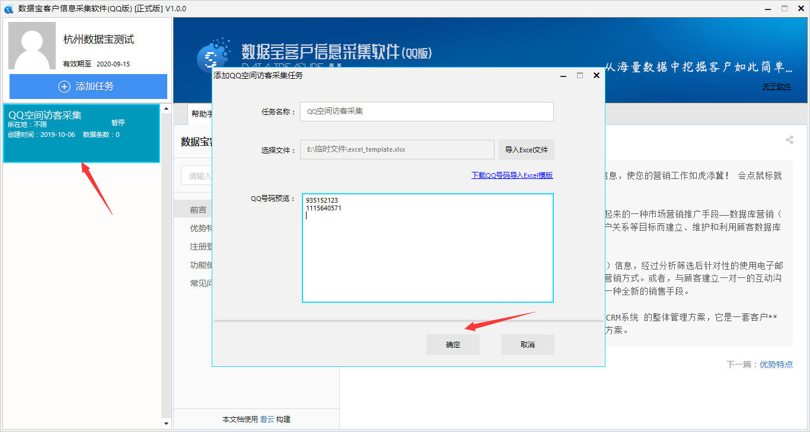Close the 添加QQ空间访客采集任务 dialog
Viewport: 810px width, 432px height.
tap(597, 75)
